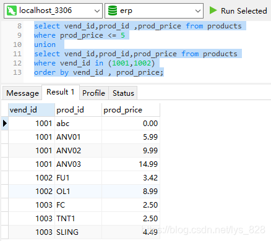The width and height of the screenshot is (271, 241).
Task: Select the SLING product cell
Action: [78, 232]
